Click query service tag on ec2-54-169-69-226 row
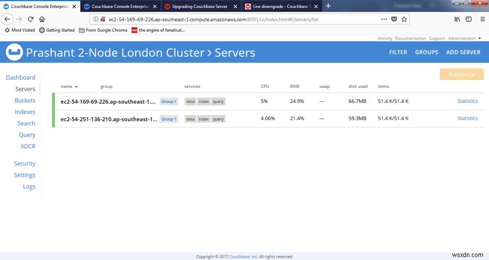 pyautogui.click(x=218, y=101)
